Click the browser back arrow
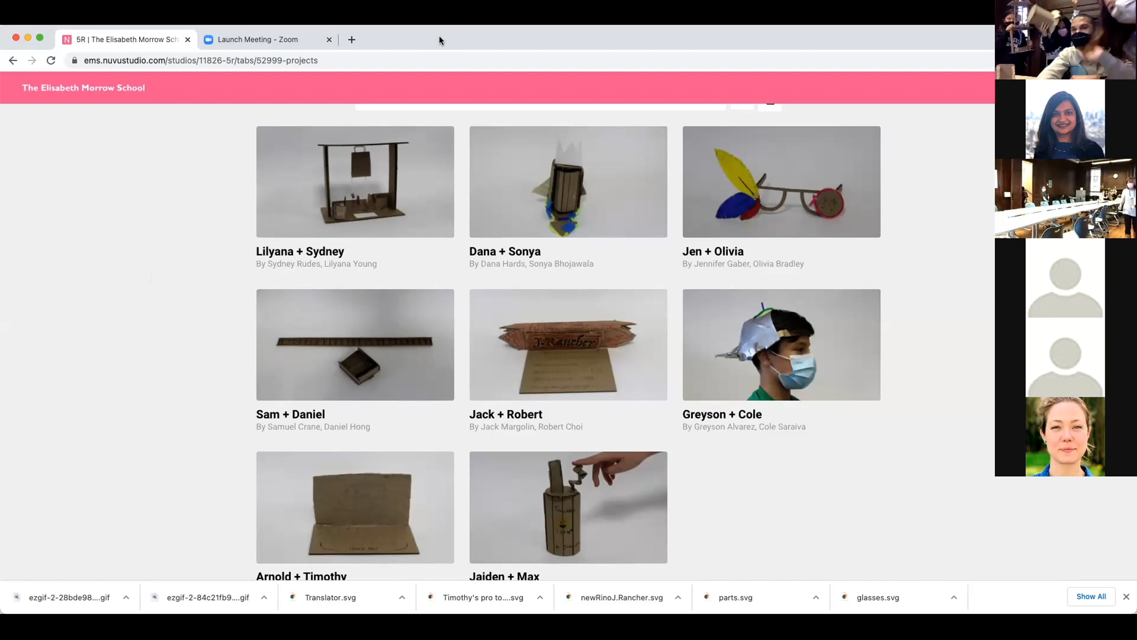 coord(13,61)
